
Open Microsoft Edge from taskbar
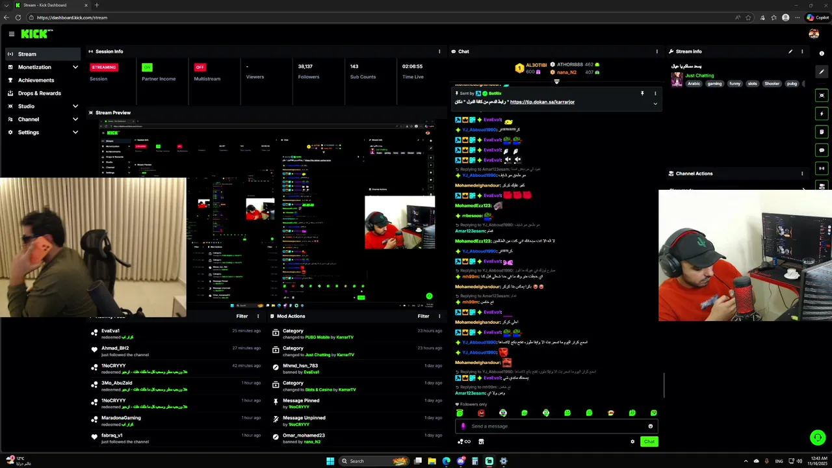[x=446, y=461]
